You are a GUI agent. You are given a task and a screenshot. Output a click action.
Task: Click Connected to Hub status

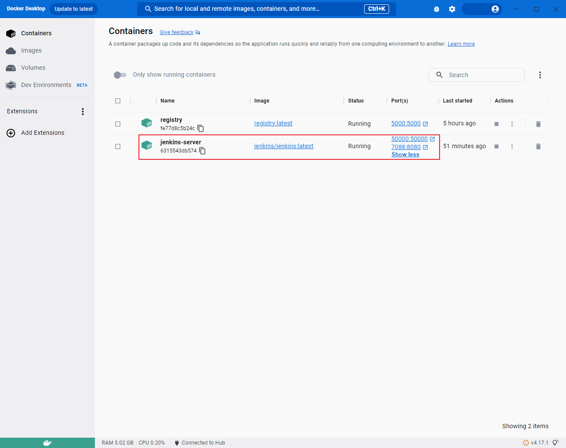coord(200,443)
